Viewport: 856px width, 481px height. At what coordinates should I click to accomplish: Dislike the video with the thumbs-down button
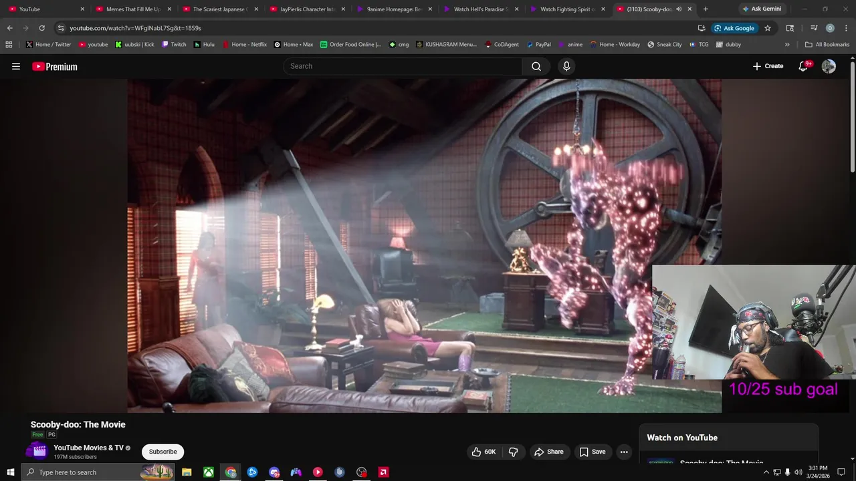point(514,452)
